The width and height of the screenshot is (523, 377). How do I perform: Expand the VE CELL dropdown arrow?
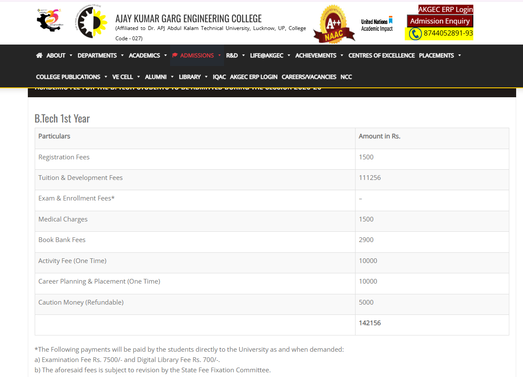138,77
